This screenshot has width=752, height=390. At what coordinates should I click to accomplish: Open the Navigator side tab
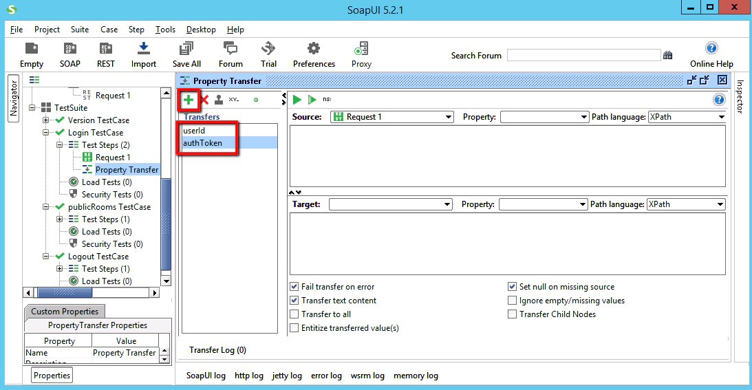(x=14, y=98)
